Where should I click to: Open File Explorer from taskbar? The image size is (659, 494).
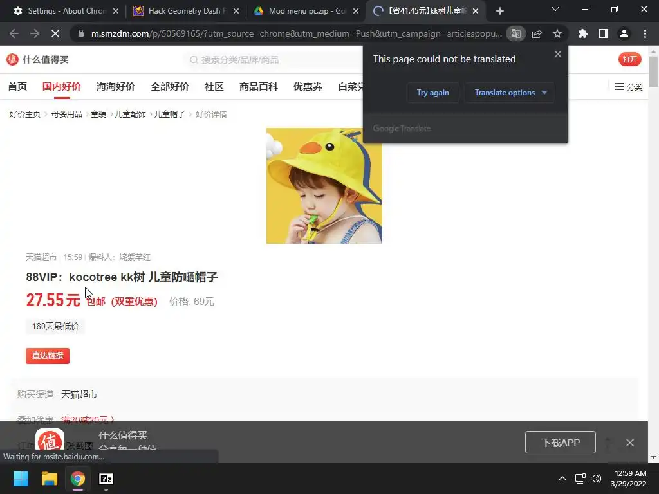pyautogui.click(x=49, y=479)
